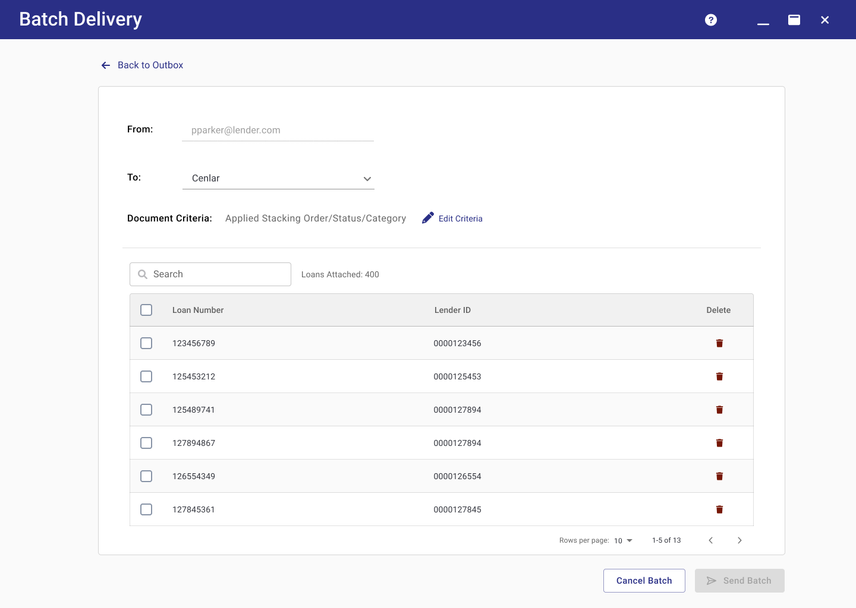Click the magnifier icon in the search box
Viewport: 856px width, 608px height.
pyautogui.click(x=143, y=274)
